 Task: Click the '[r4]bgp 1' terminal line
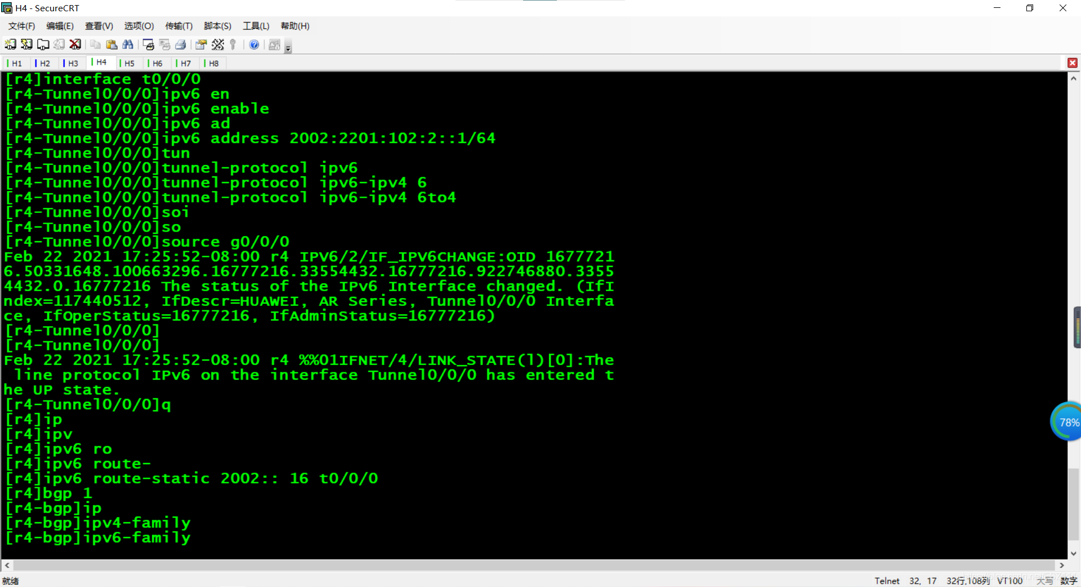point(48,493)
